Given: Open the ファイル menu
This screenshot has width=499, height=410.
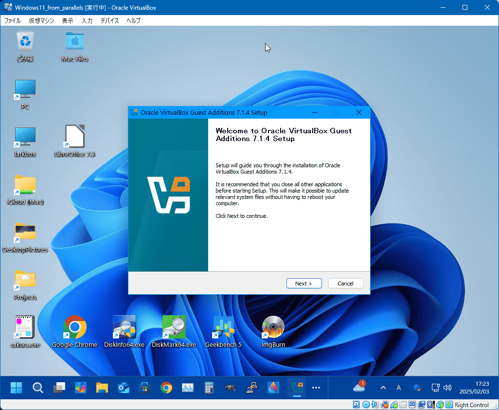Looking at the screenshot, I should [13, 21].
